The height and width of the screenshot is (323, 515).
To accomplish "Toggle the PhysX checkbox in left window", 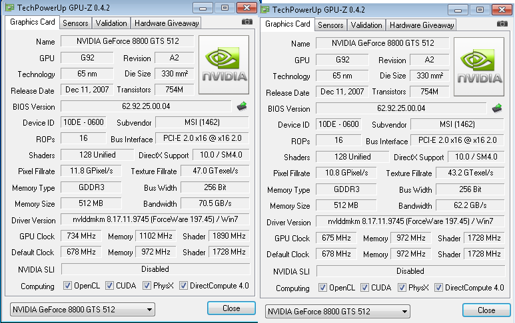I will tap(147, 286).
